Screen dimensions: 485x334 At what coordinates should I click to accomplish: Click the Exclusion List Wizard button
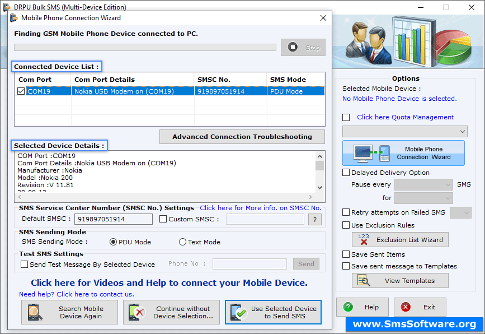click(400, 239)
